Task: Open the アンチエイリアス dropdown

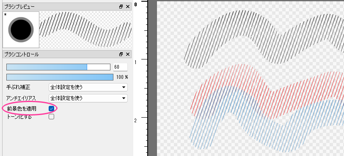Action: point(88,98)
